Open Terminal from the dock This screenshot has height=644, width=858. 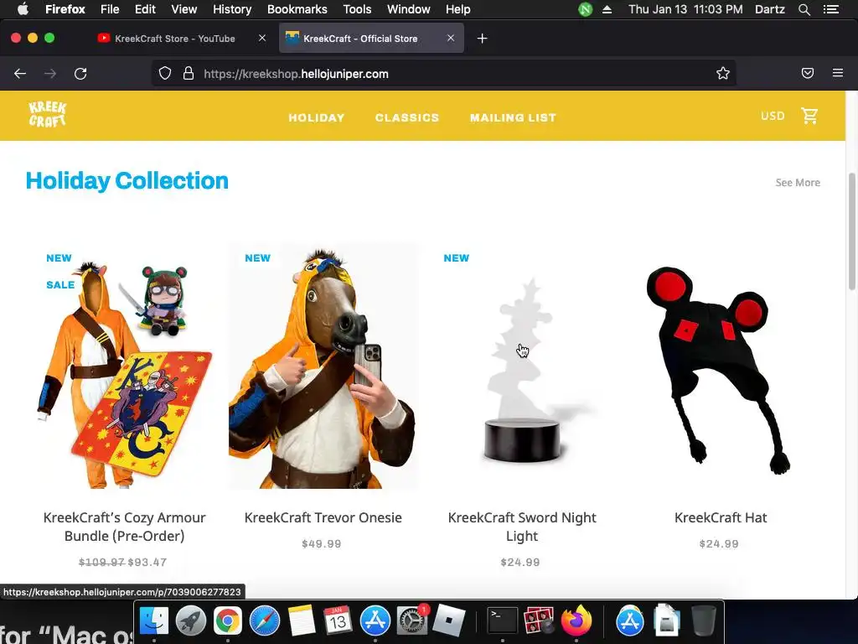point(503,621)
